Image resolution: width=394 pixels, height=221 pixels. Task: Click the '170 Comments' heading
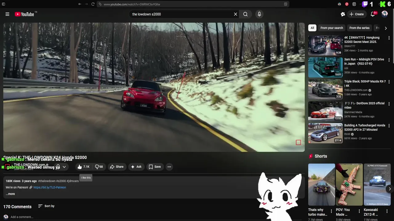17,207
